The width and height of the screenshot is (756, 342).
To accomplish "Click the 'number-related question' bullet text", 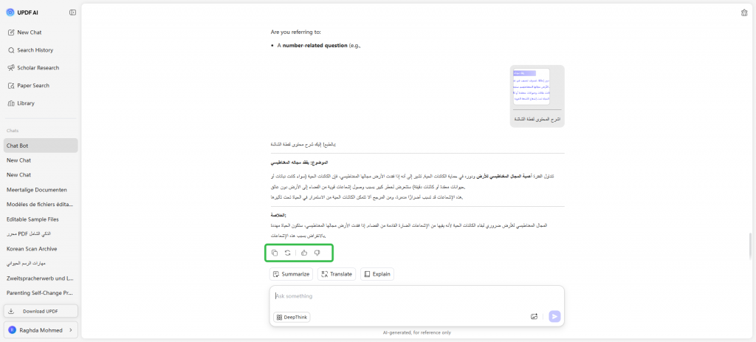I will (315, 45).
